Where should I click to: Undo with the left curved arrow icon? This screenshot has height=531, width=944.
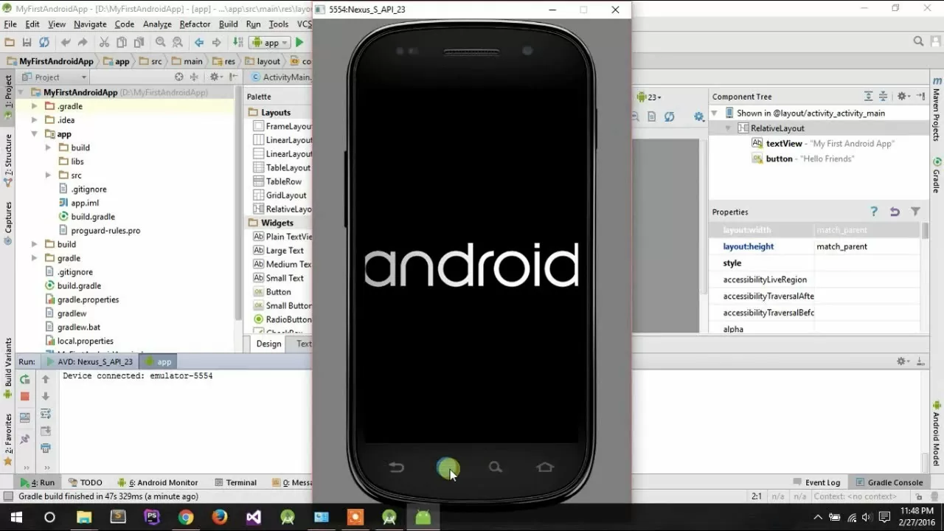pos(66,43)
